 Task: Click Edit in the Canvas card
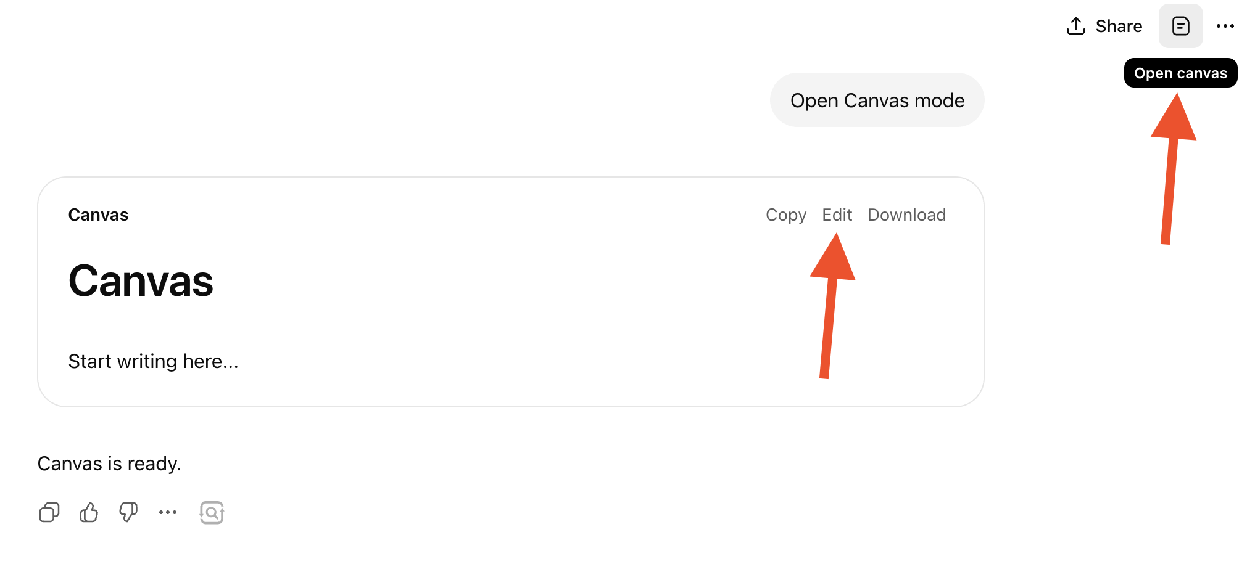tap(837, 214)
